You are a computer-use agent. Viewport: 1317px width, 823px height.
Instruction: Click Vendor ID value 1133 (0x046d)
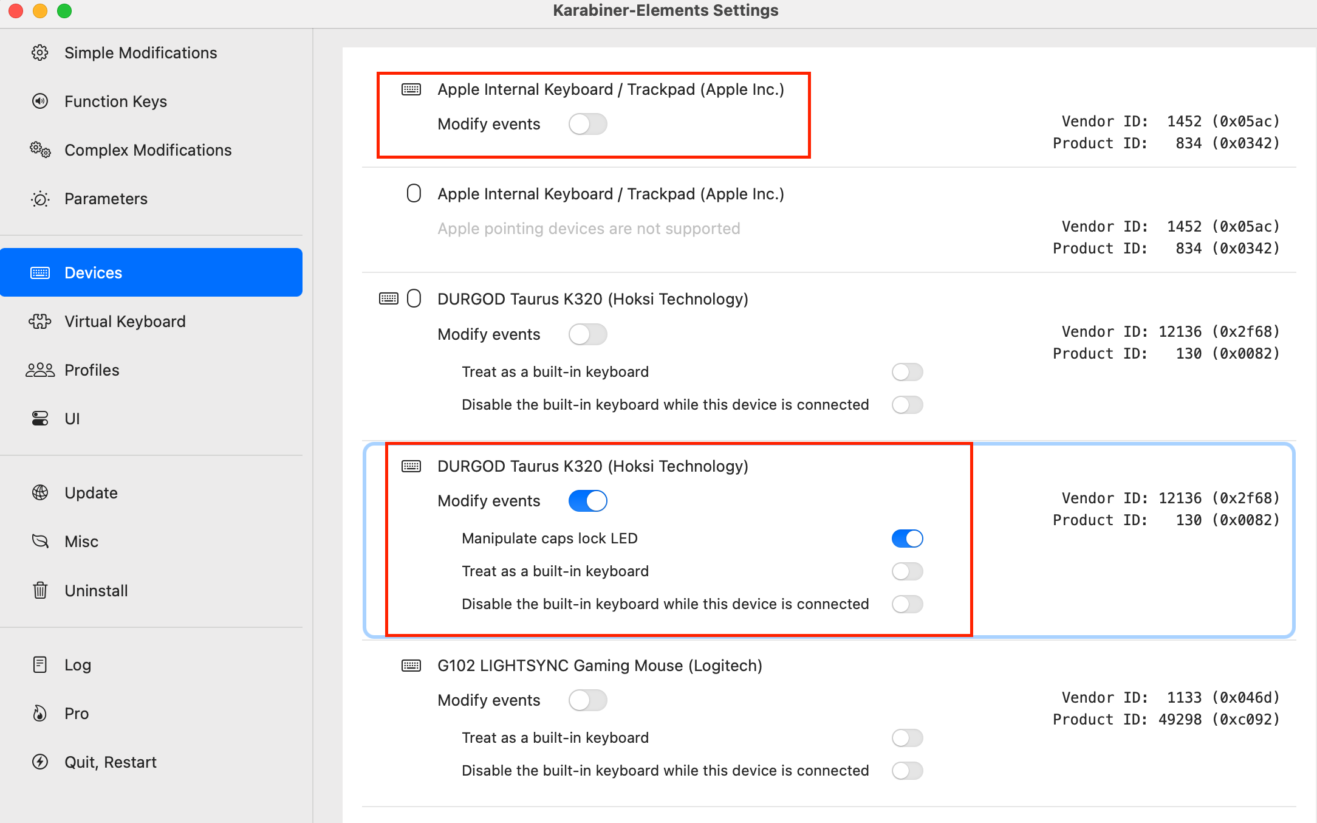1223,697
